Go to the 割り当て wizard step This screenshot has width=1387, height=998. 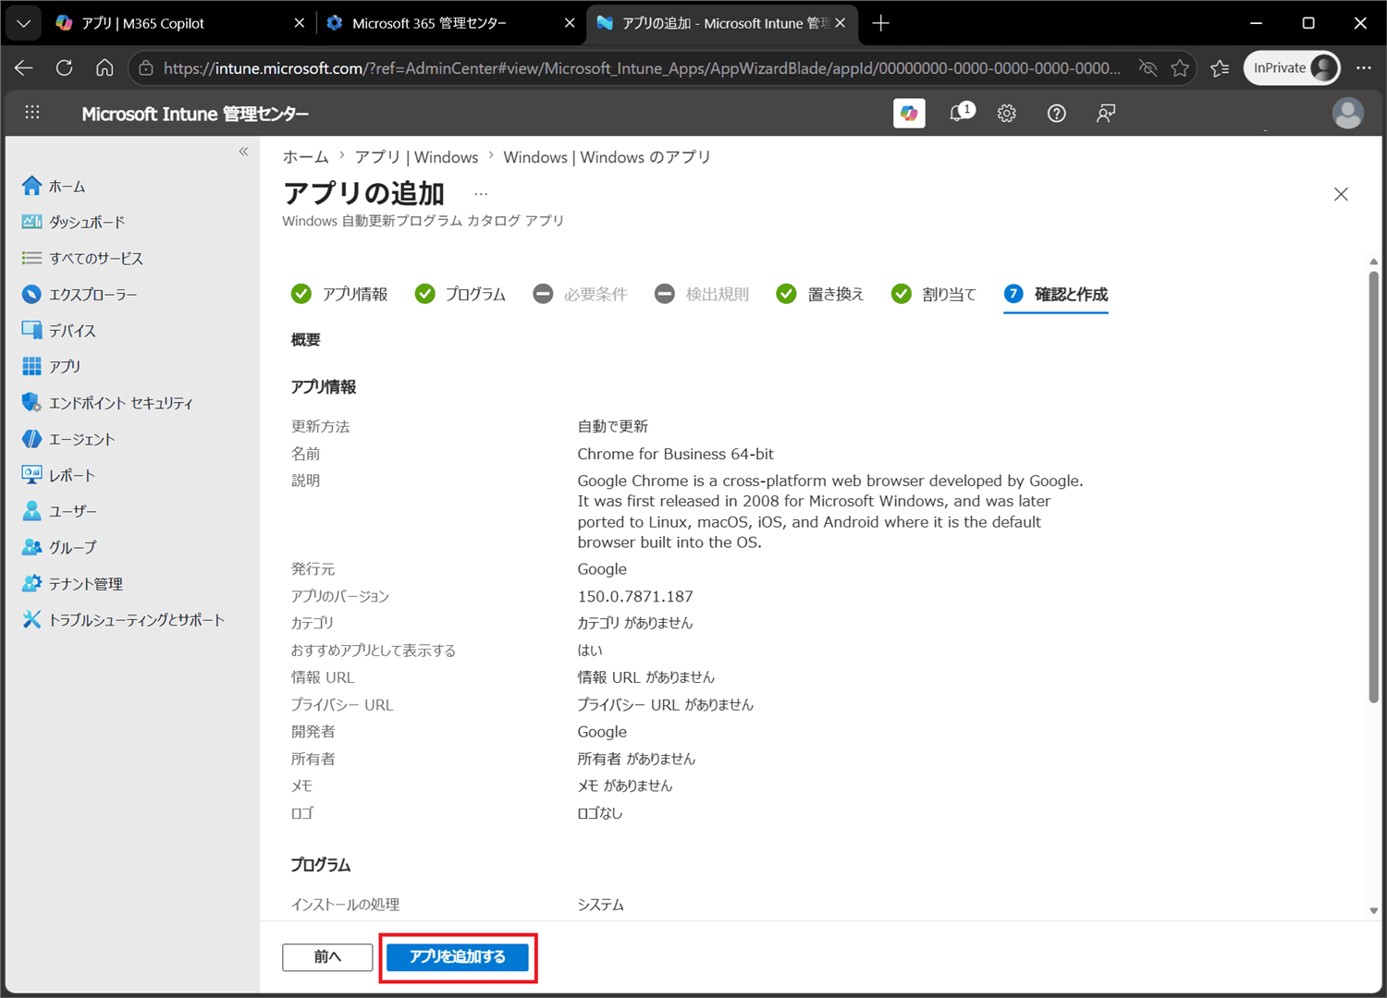pos(934,294)
